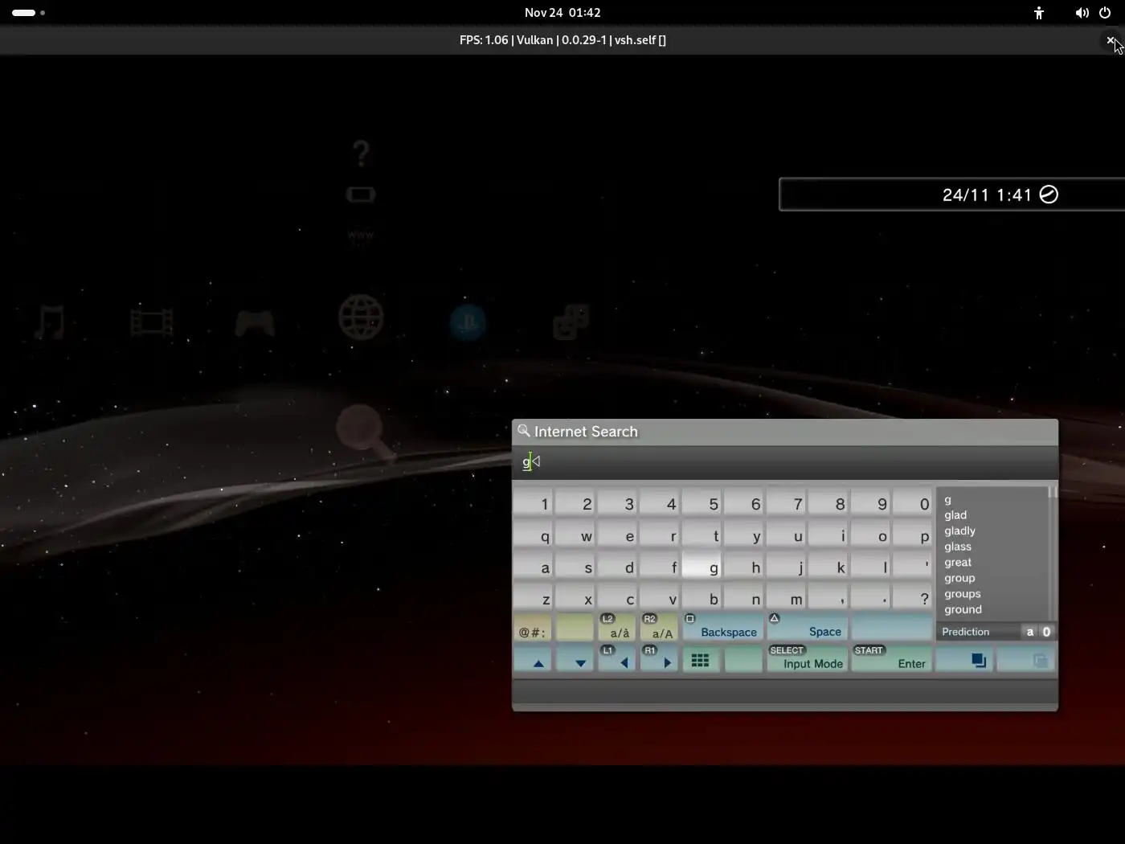The height and width of the screenshot is (844, 1125).
Task: Close the vsh.self emulator window
Action: click(x=1111, y=40)
